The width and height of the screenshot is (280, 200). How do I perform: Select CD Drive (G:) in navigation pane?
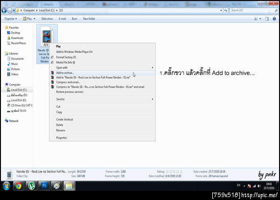tap(20, 106)
